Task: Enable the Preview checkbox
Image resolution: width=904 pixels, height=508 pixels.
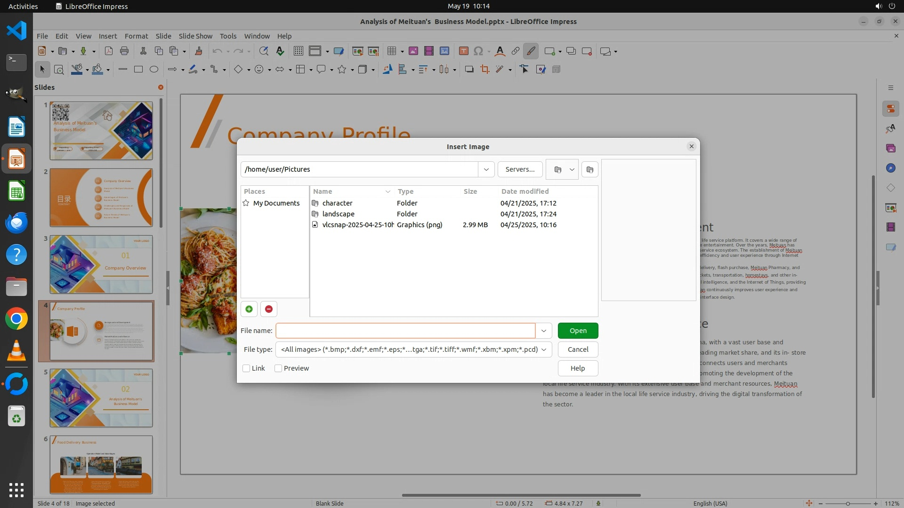Action: (x=278, y=368)
